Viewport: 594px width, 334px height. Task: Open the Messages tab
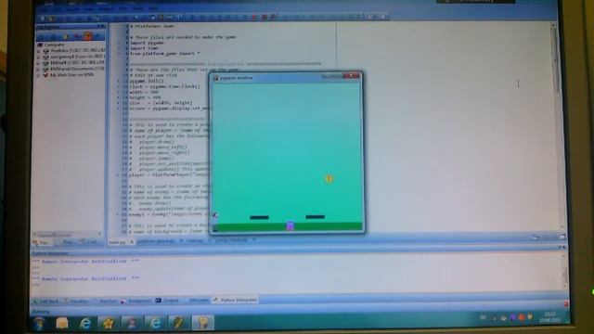click(196, 301)
